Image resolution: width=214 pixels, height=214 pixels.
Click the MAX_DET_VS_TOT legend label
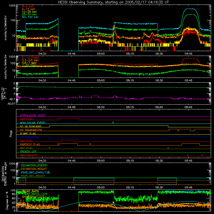click(x=33, y=197)
